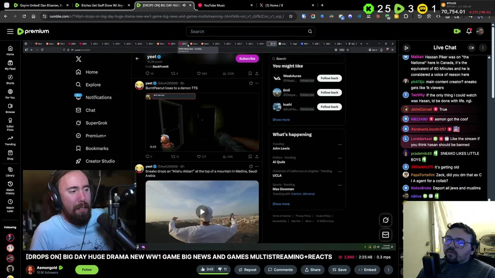Open more menu on Sneako Allahu Akbar post
This screenshot has width=495, height=278.
point(257,166)
